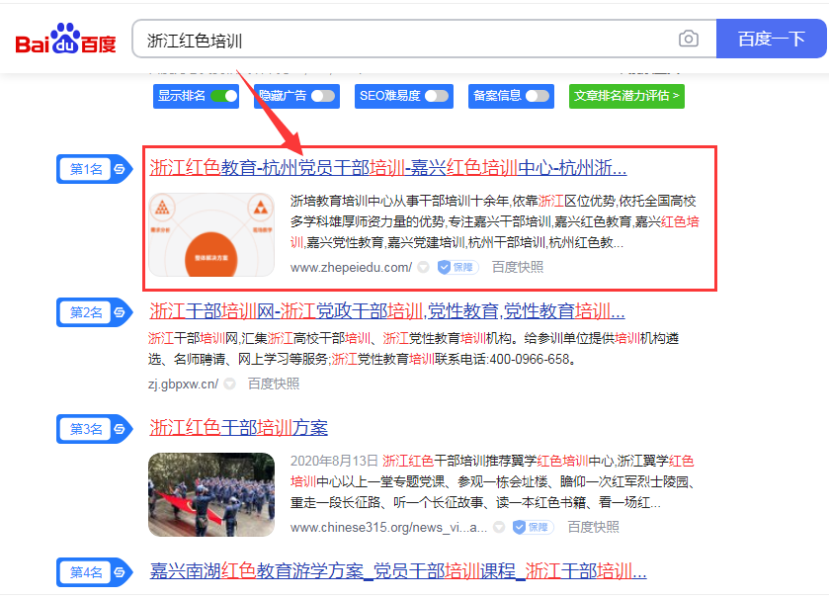The width and height of the screenshot is (829, 599).
Task: Click the link icon on 第1名 badge
Action: click(x=120, y=169)
